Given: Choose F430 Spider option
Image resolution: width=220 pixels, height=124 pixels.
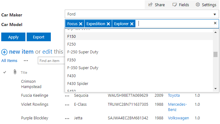Looking at the screenshot, I should pyautogui.click(x=139, y=84).
